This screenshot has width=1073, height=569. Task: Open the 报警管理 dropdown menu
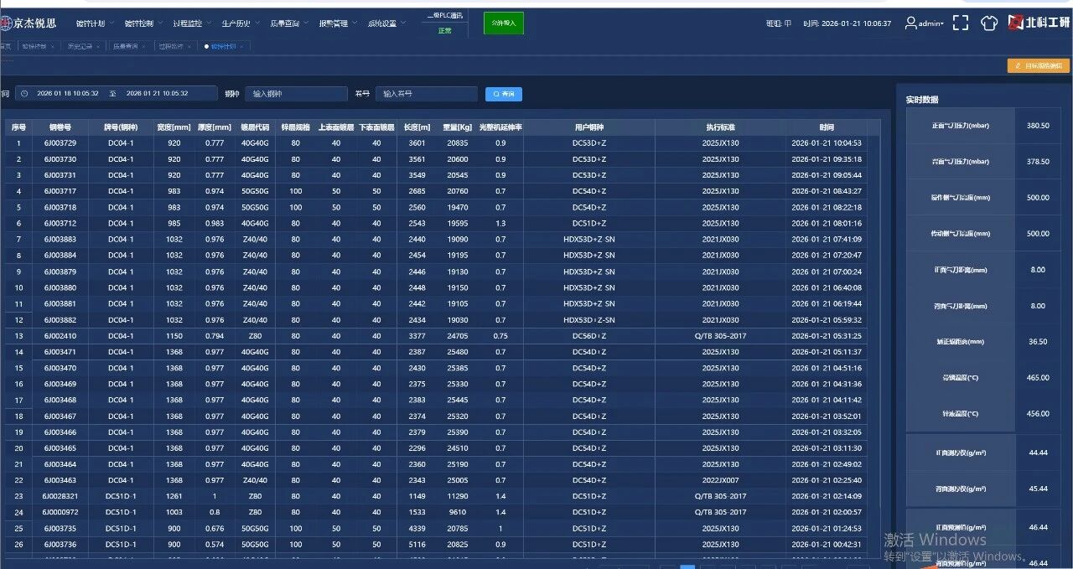(x=337, y=23)
